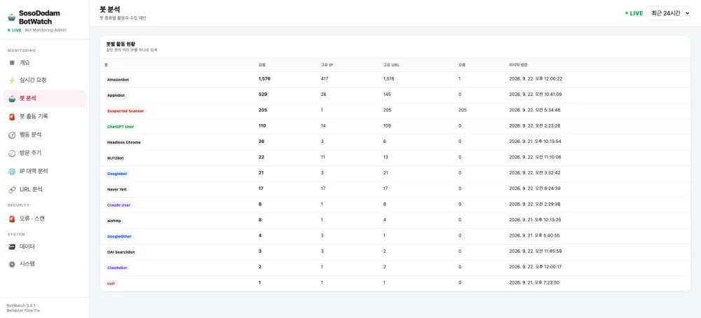Click the database icon beside 데이터
The image size is (701, 318).
(12, 247)
